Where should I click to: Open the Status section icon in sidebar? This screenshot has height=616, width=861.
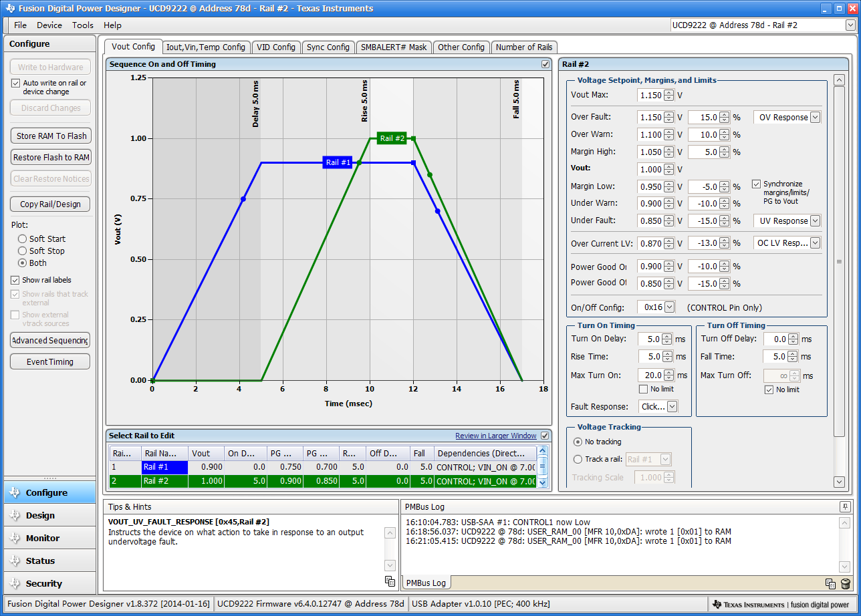coord(15,561)
